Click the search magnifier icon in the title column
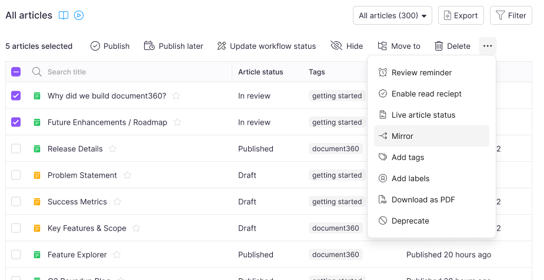Screen dimensions: 544x280 (37, 72)
